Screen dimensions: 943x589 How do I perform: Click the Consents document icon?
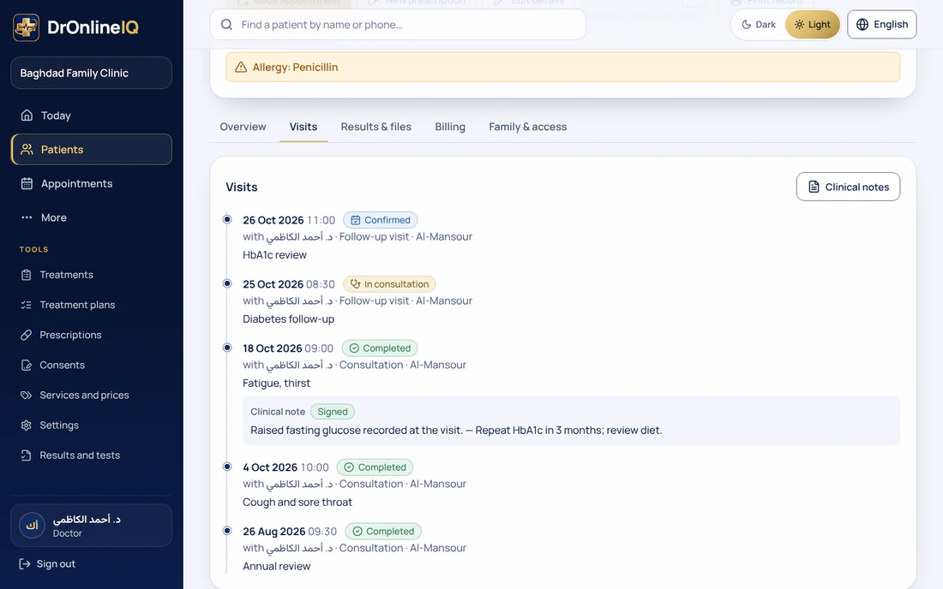[26, 365]
